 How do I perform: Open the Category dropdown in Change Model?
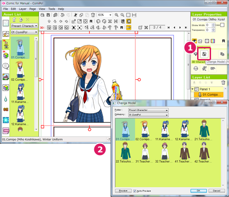148,115
